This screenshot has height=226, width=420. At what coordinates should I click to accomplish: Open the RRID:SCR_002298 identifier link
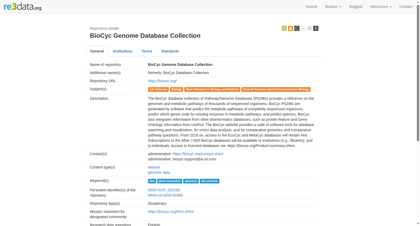pos(164,190)
